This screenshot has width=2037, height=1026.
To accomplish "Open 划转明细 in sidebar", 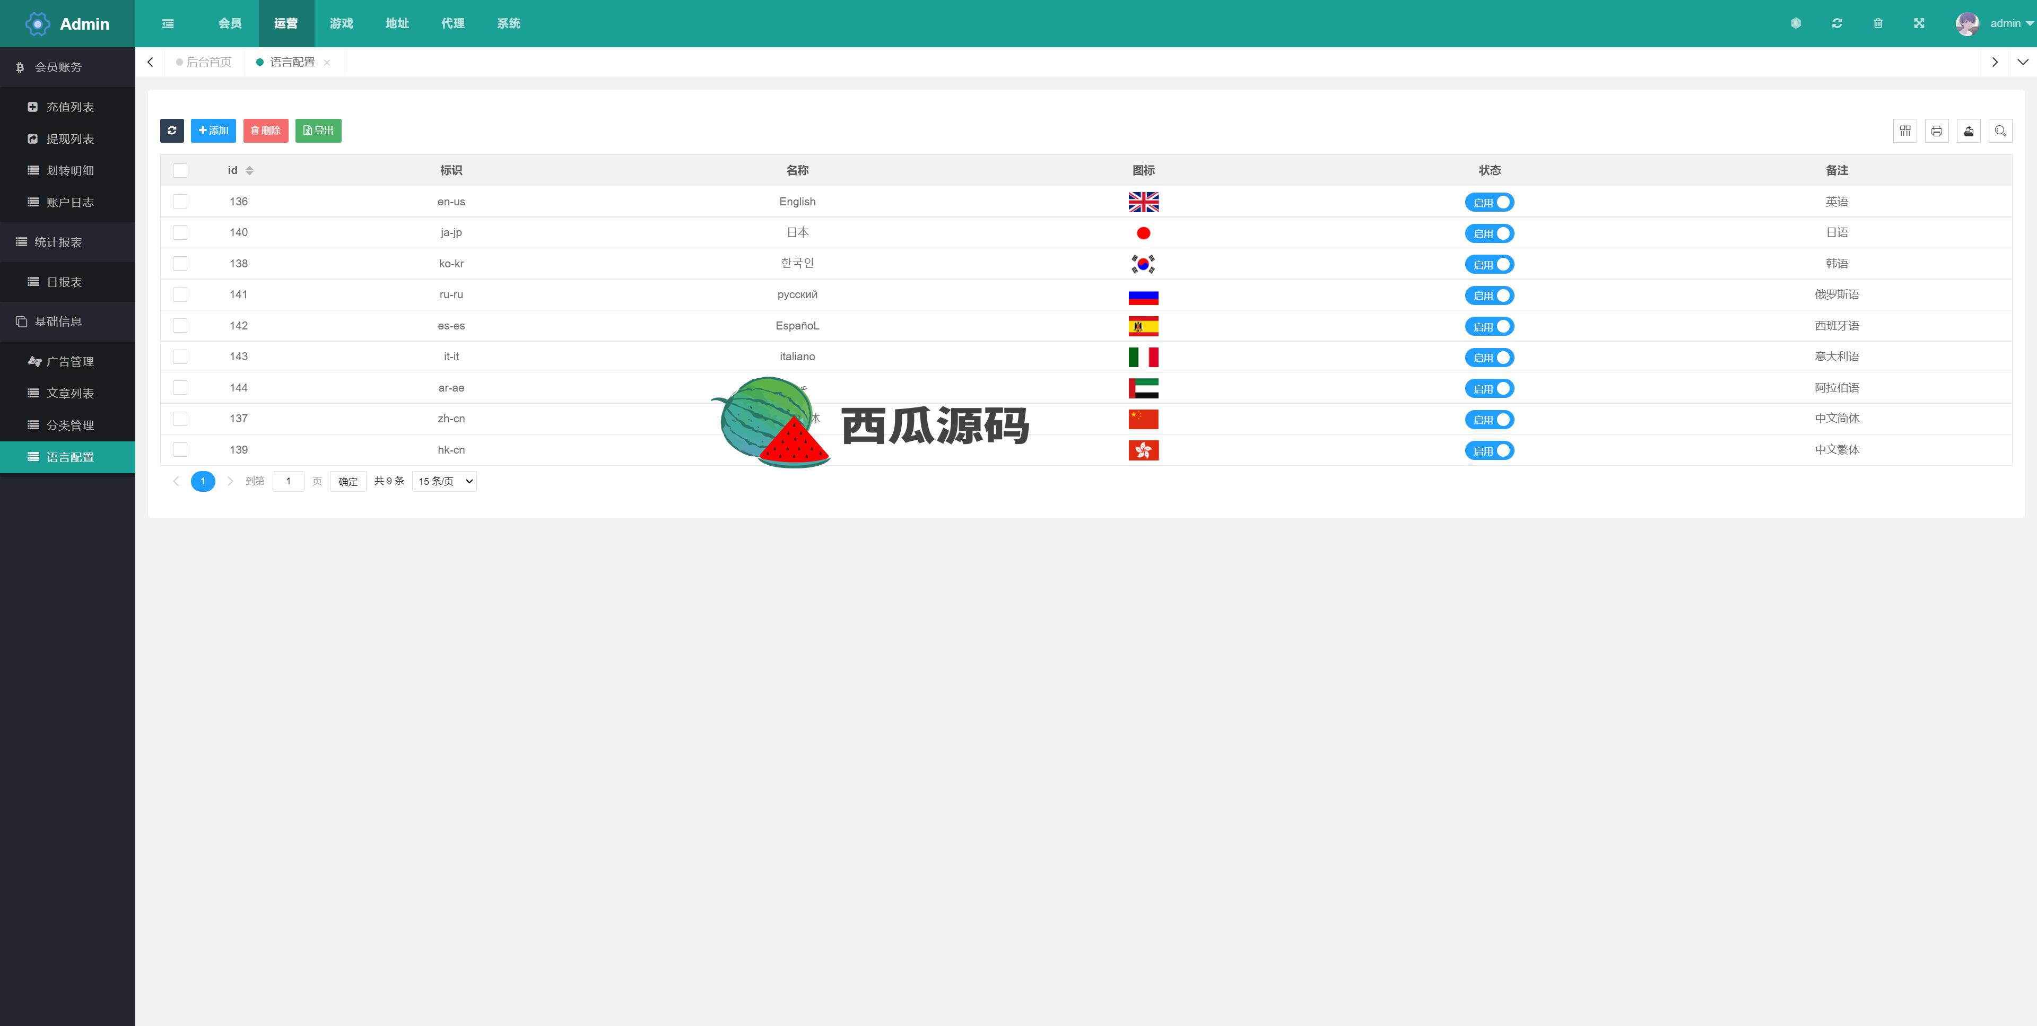I will 67,171.
